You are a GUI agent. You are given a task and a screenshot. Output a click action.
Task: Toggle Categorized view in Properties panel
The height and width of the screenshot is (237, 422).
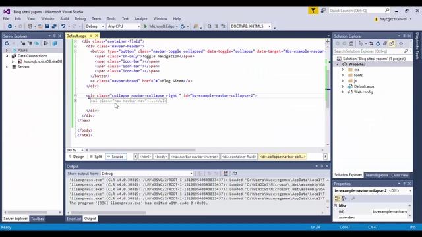(337, 199)
